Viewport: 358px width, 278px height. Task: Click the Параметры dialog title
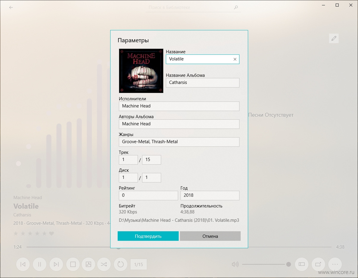(x=133, y=40)
